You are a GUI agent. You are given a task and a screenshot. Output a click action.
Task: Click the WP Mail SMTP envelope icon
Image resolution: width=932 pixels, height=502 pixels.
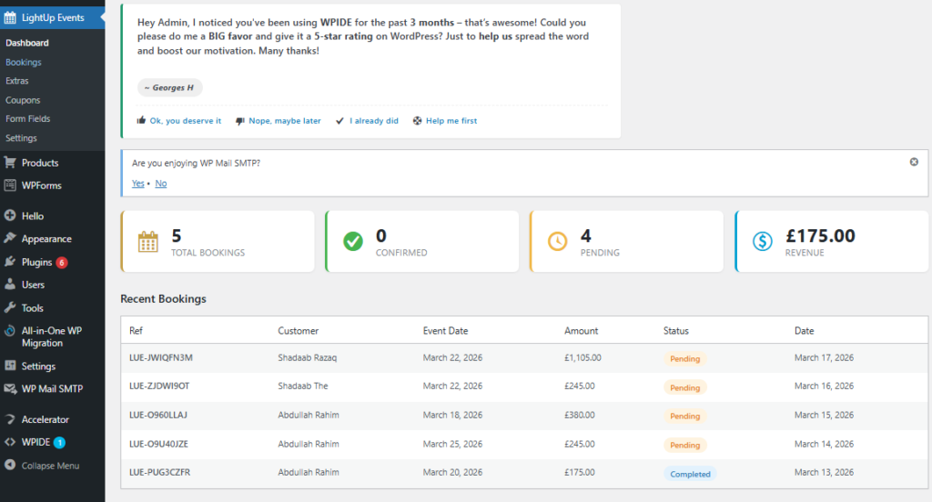[x=10, y=388]
